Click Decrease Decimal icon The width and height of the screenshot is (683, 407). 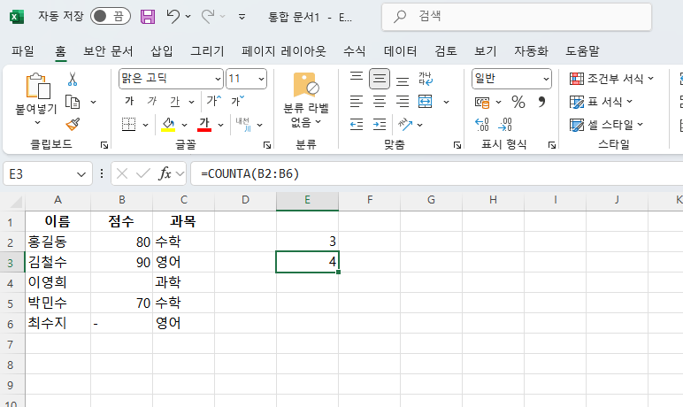pyautogui.click(x=505, y=125)
